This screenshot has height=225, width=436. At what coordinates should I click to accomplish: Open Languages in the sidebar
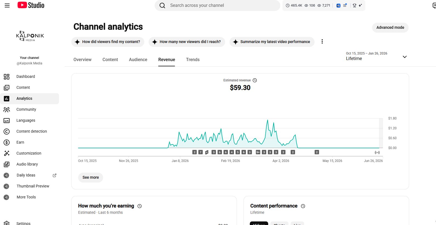point(30,120)
